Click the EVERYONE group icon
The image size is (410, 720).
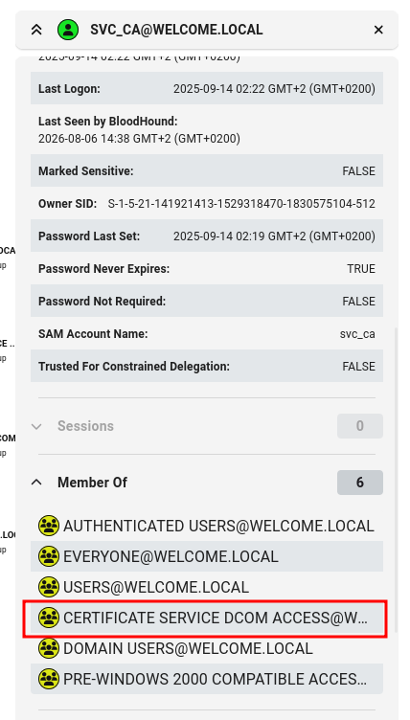point(48,556)
